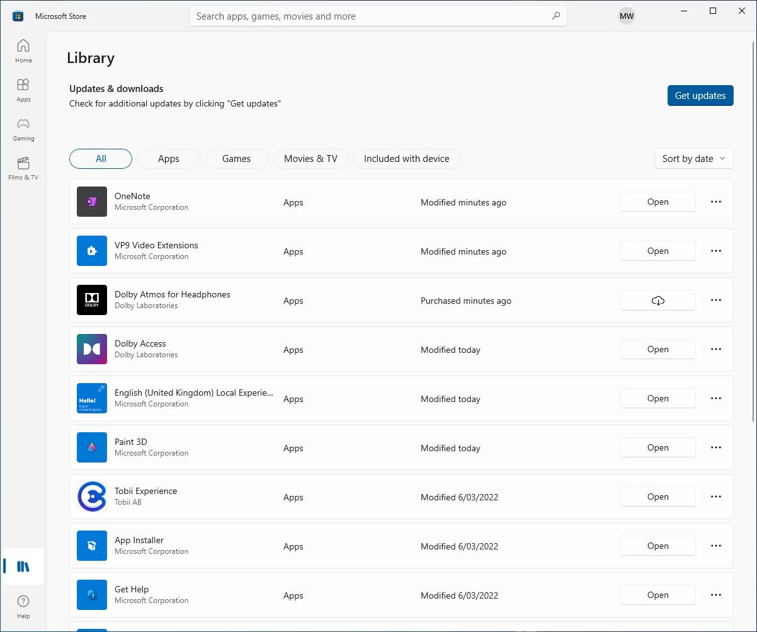The width and height of the screenshot is (757, 632).
Task: Open the Apps section icon
Action: click(23, 90)
